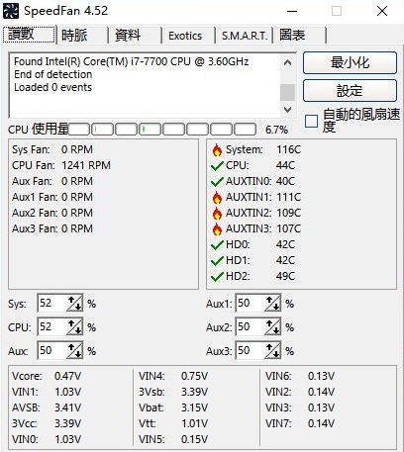Click the Aux speed spinner arrows
This screenshot has width=404, height=452.
pos(75,350)
